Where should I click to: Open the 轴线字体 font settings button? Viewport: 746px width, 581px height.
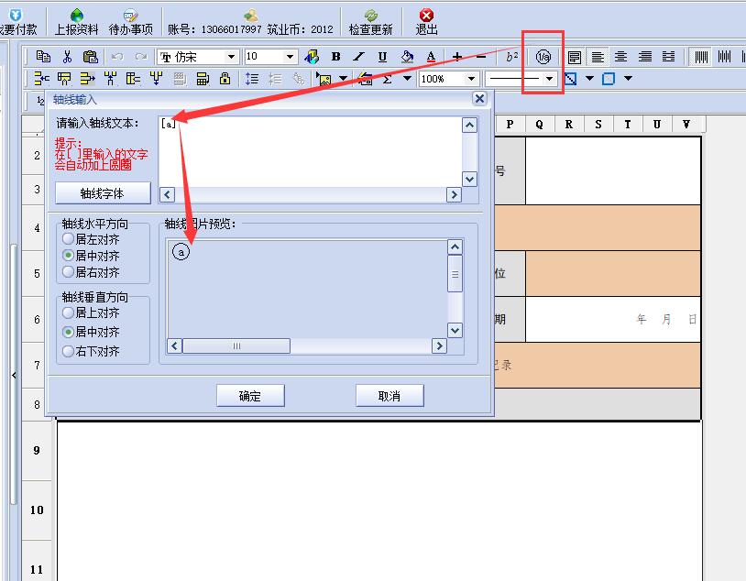102,193
